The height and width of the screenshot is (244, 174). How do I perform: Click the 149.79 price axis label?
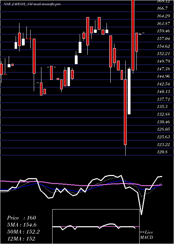pos(164,61)
